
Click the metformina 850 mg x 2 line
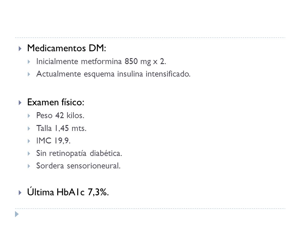click(x=101, y=62)
